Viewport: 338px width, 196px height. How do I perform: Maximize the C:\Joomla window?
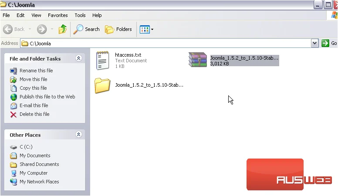point(328,5)
